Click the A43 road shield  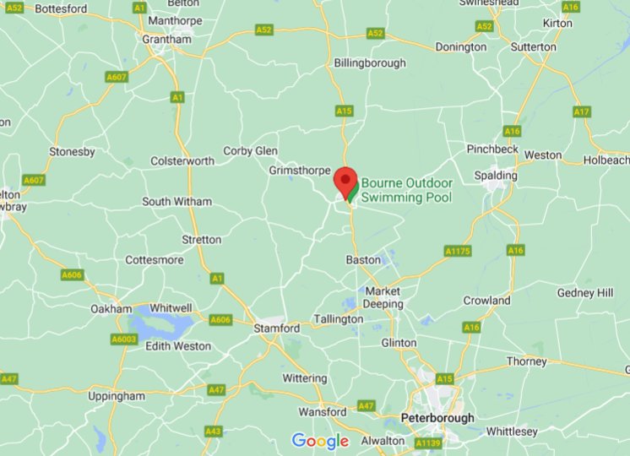coord(213,432)
